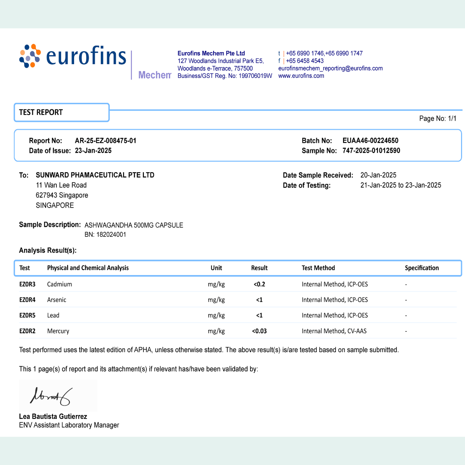Click test code EZ0R5
This screenshot has height=465, width=465.
27,315
